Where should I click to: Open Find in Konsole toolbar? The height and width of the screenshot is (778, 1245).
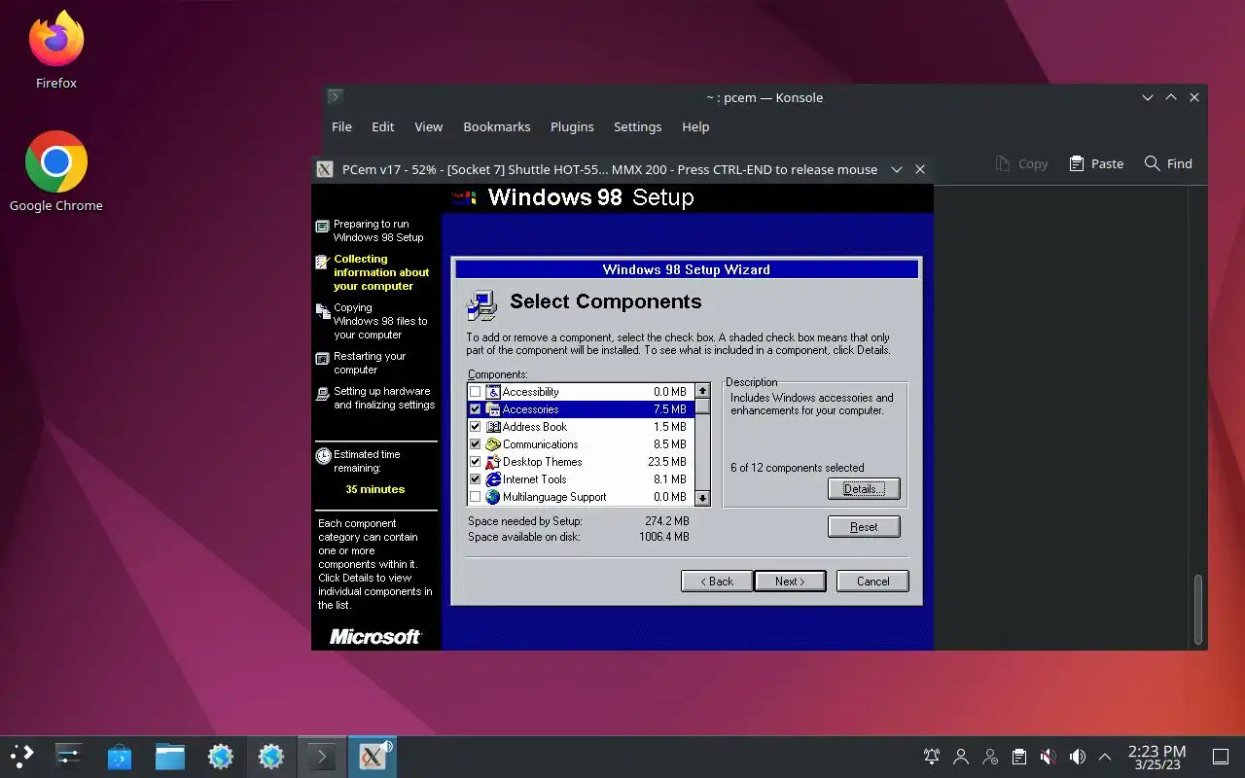tap(1168, 163)
